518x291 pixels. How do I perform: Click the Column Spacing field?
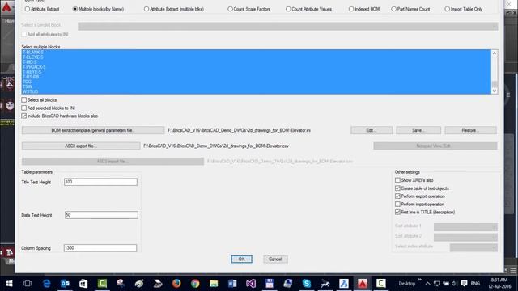(x=100, y=248)
